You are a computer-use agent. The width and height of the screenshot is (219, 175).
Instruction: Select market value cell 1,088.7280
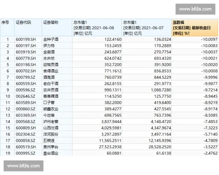pyautogui.click(x=161, y=90)
